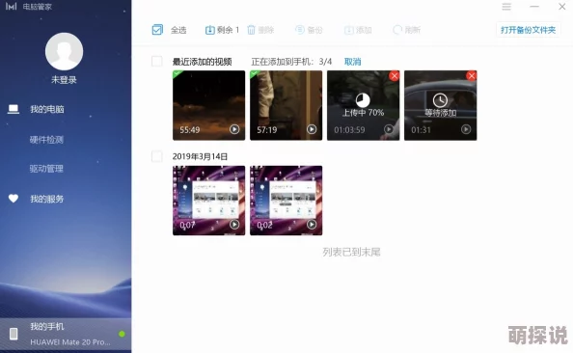Play the 55:49 video

click(234, 129)
